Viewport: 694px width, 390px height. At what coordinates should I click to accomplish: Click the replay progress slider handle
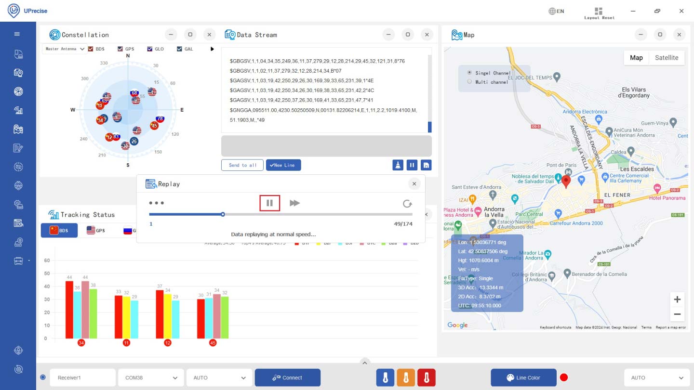(x=223, y=214)
